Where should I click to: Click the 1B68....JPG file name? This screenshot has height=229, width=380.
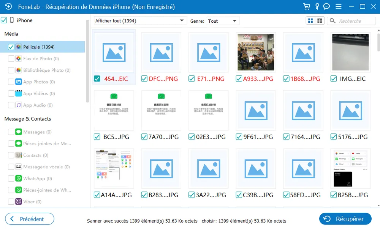[x=306, y=79]
